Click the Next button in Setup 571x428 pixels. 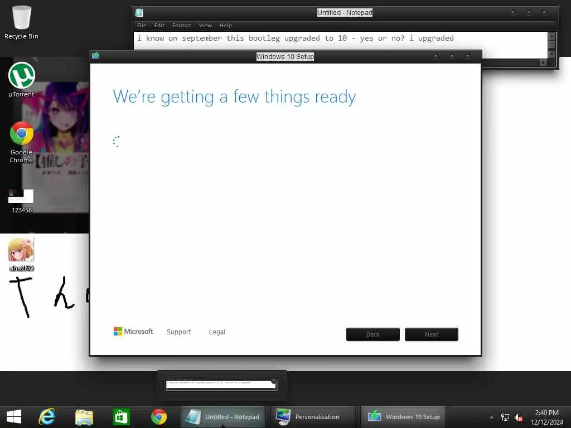click(x=432, y=334)
